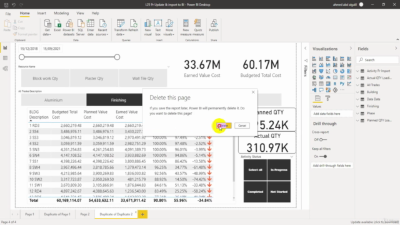The height and width of the screenshot is (225, 400).
Task: Select all activity statuses
Action: (255, 170)
